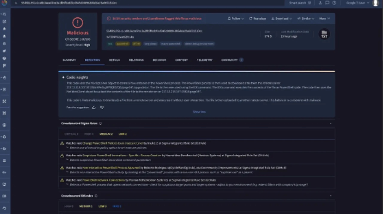383x214 pixels.
Task: Click the search magnifier icon in top bar
Action: coord(16,3)
